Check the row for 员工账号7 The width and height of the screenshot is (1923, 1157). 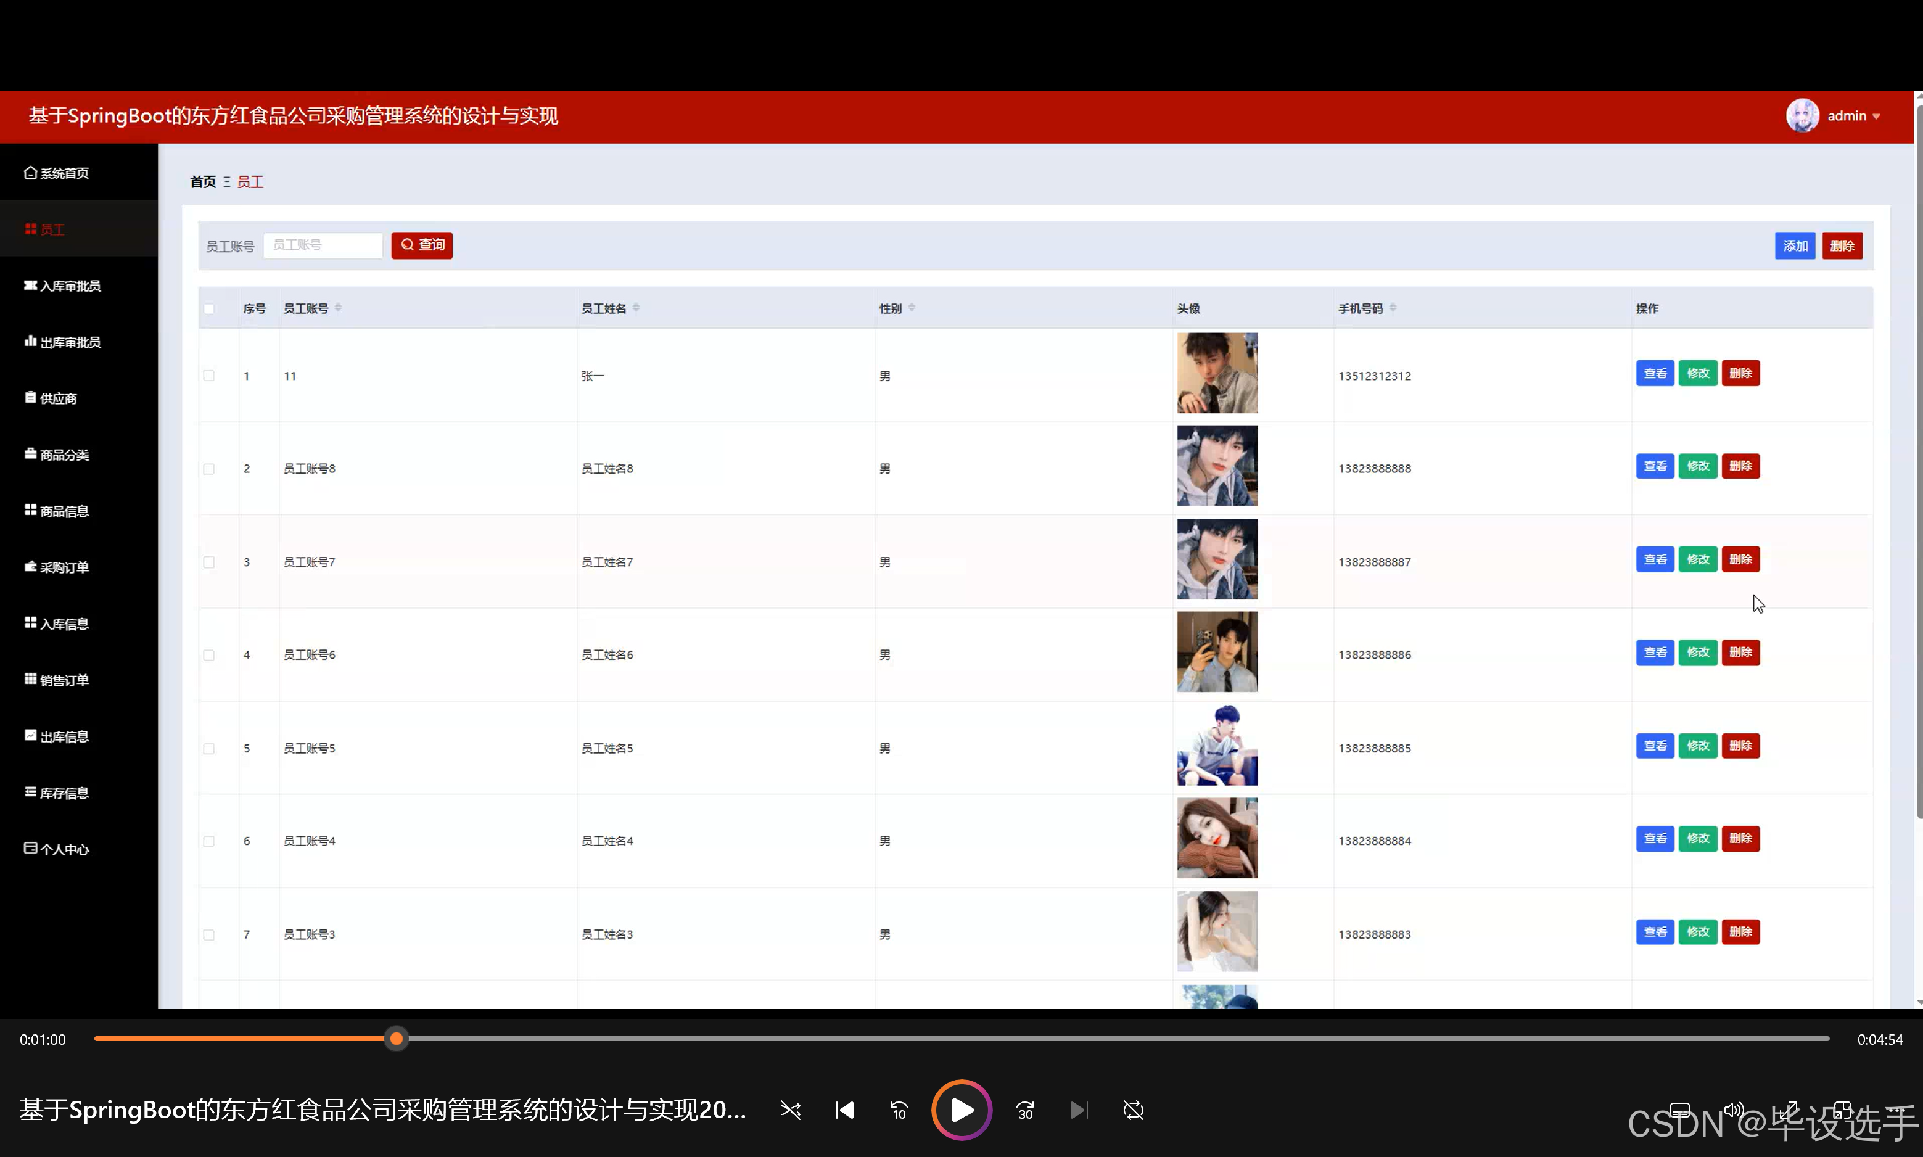coord(209,562)
